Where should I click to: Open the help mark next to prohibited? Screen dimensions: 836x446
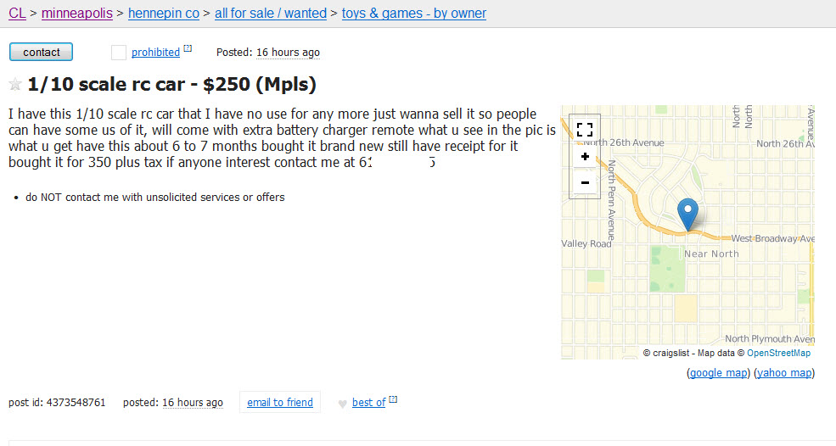188,48
